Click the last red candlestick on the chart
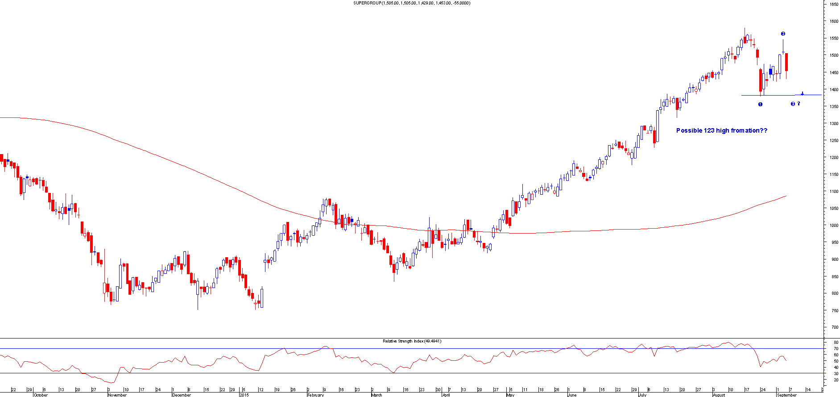840x397 pixels. 786,62
